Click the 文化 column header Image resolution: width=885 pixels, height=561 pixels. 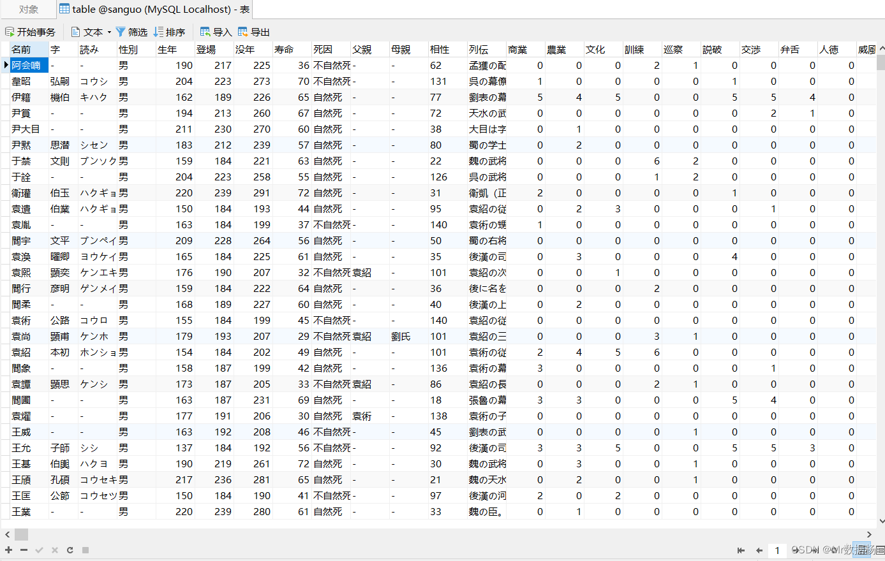coord(604,49)
